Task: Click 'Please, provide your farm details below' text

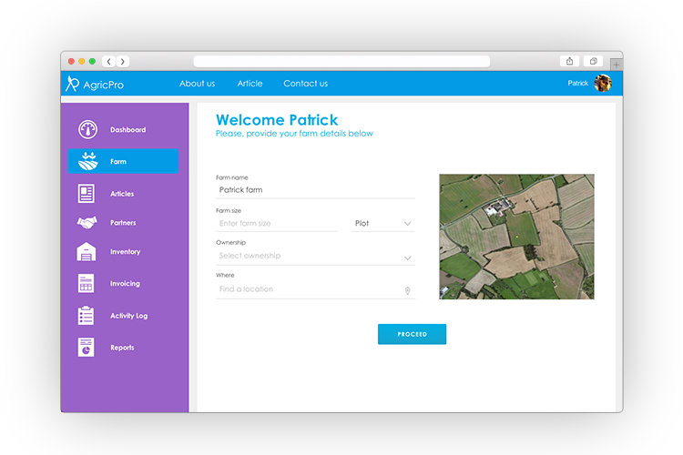Action: tap(294, 134)
